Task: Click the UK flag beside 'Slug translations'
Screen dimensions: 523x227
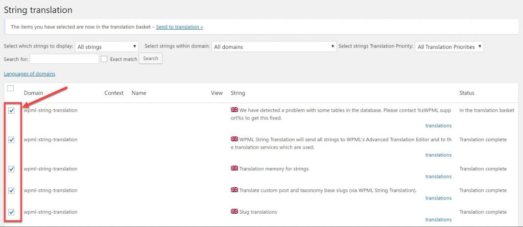Action: [x=234, y=211]
